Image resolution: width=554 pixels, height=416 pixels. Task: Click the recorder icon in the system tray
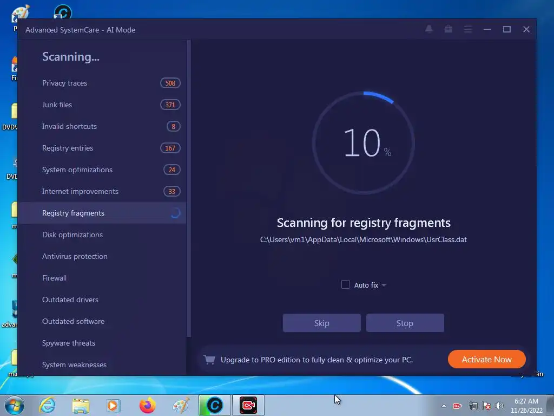click(x=457, y=406)
